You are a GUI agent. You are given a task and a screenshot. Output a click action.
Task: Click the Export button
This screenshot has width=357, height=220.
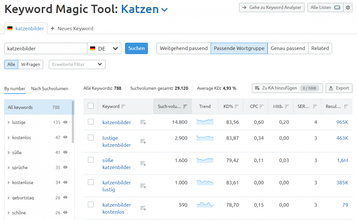pyautogui.click(x=339, y=88)
